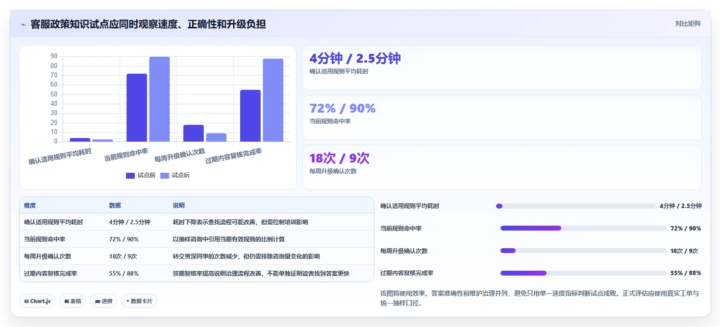The width and height of the screenshot is (721, 327).
Task: Click the 试点前 bar for 过期内容复核完成率
Action: tap(250, 116)
